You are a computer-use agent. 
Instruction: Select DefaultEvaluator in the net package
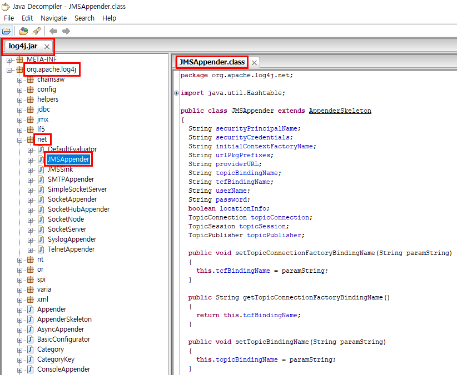(72, 149)
